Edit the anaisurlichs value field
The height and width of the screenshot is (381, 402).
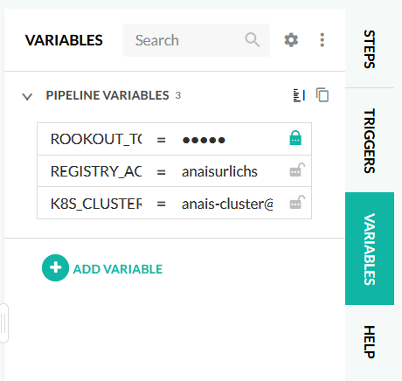[227, 171]
